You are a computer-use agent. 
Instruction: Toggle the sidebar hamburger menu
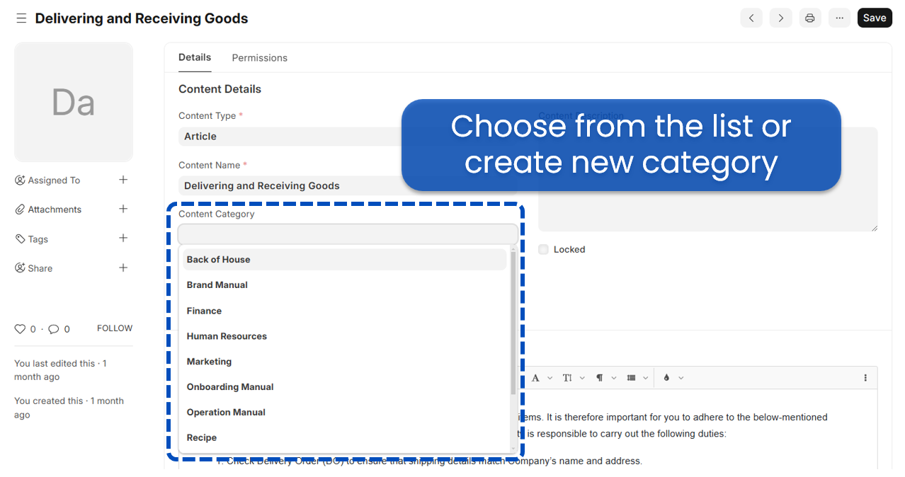(x=21, y=18)
